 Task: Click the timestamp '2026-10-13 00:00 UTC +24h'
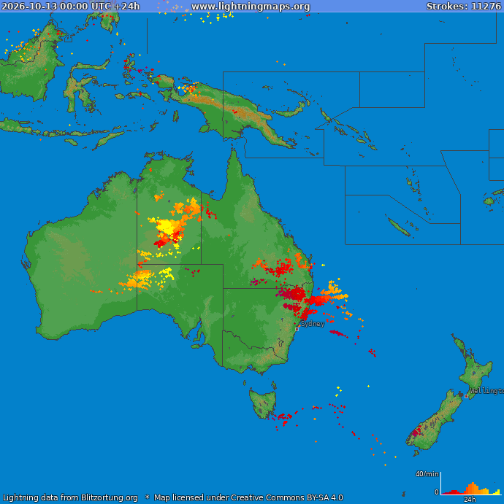(71, 6)
